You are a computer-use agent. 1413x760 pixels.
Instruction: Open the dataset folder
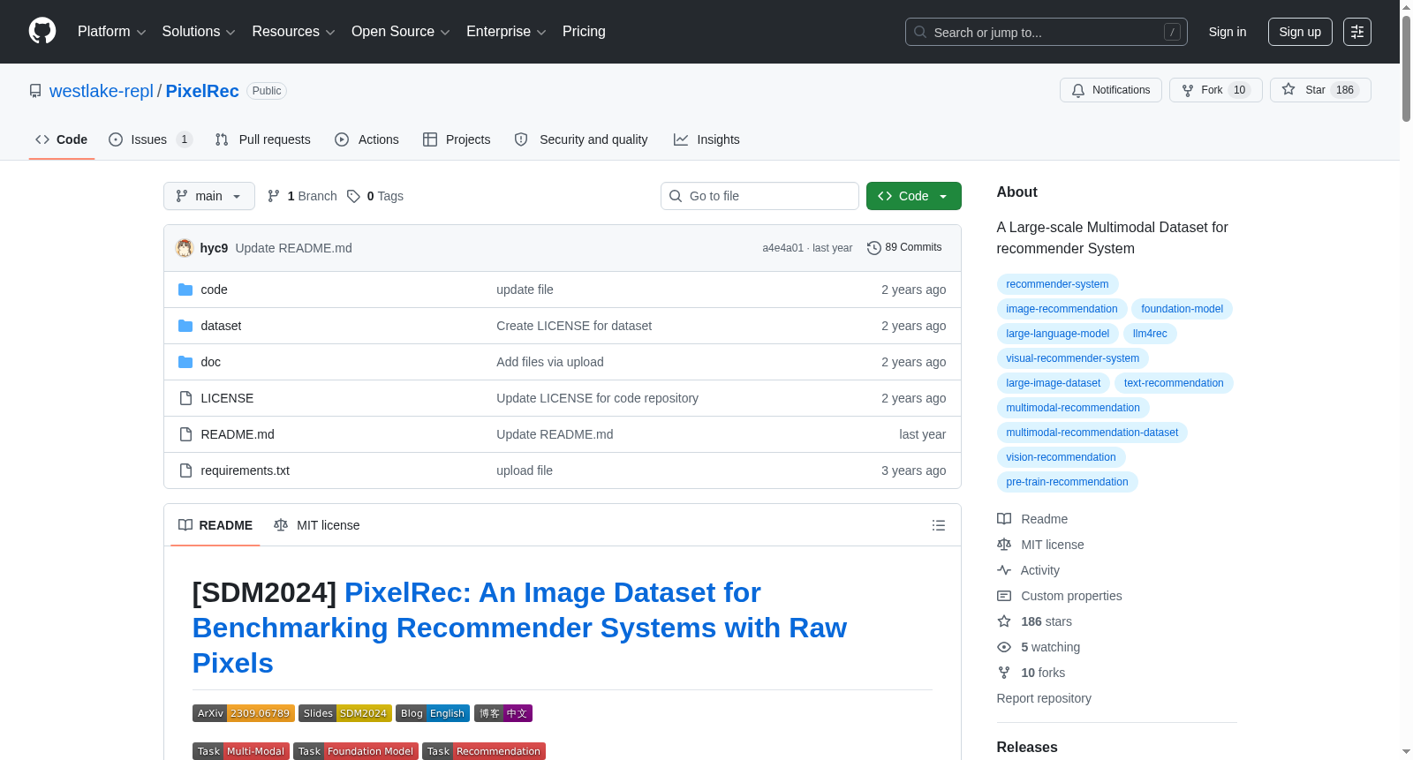221,326
